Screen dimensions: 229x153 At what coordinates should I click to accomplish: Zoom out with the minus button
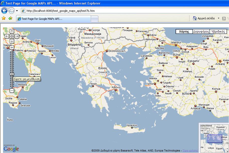(x=12, y=91)
